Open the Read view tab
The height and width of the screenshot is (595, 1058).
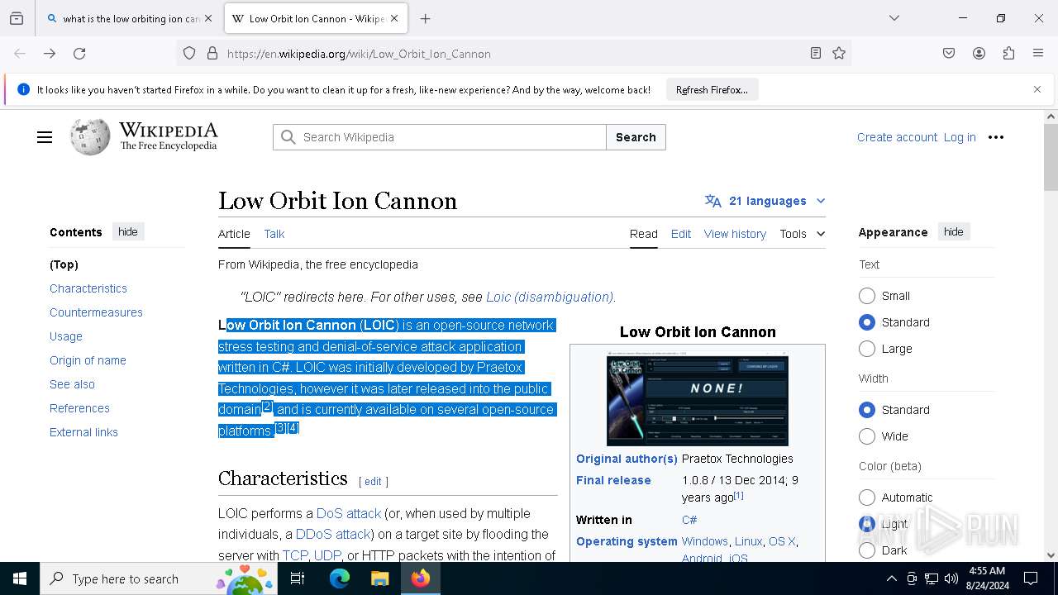coord(644,234)
